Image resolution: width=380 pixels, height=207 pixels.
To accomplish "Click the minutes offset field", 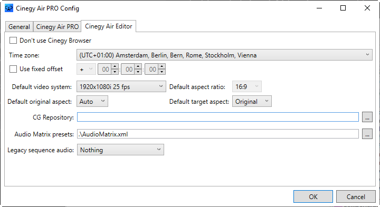I will coord(128,69).
